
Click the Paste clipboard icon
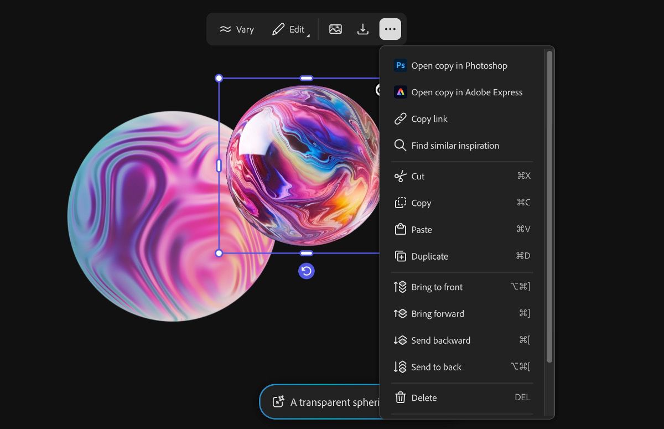(400, 230)
